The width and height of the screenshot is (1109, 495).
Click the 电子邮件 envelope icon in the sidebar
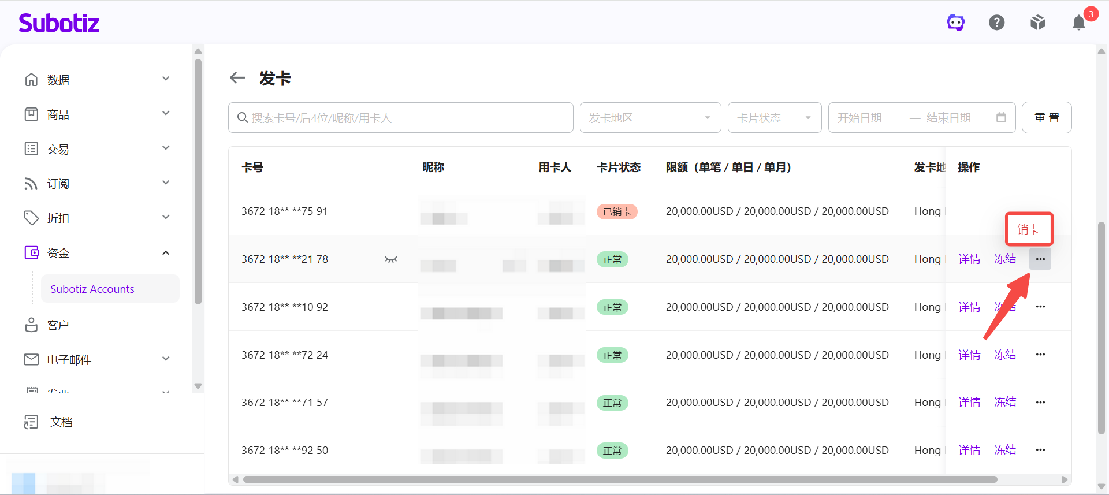click(x=31, y=359)
